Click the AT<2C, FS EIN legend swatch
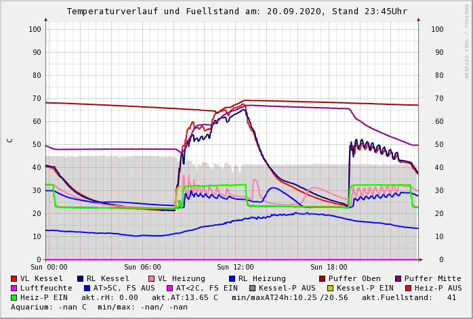The width and height of the screenshot is (473, 319). (x=170, y=288)
